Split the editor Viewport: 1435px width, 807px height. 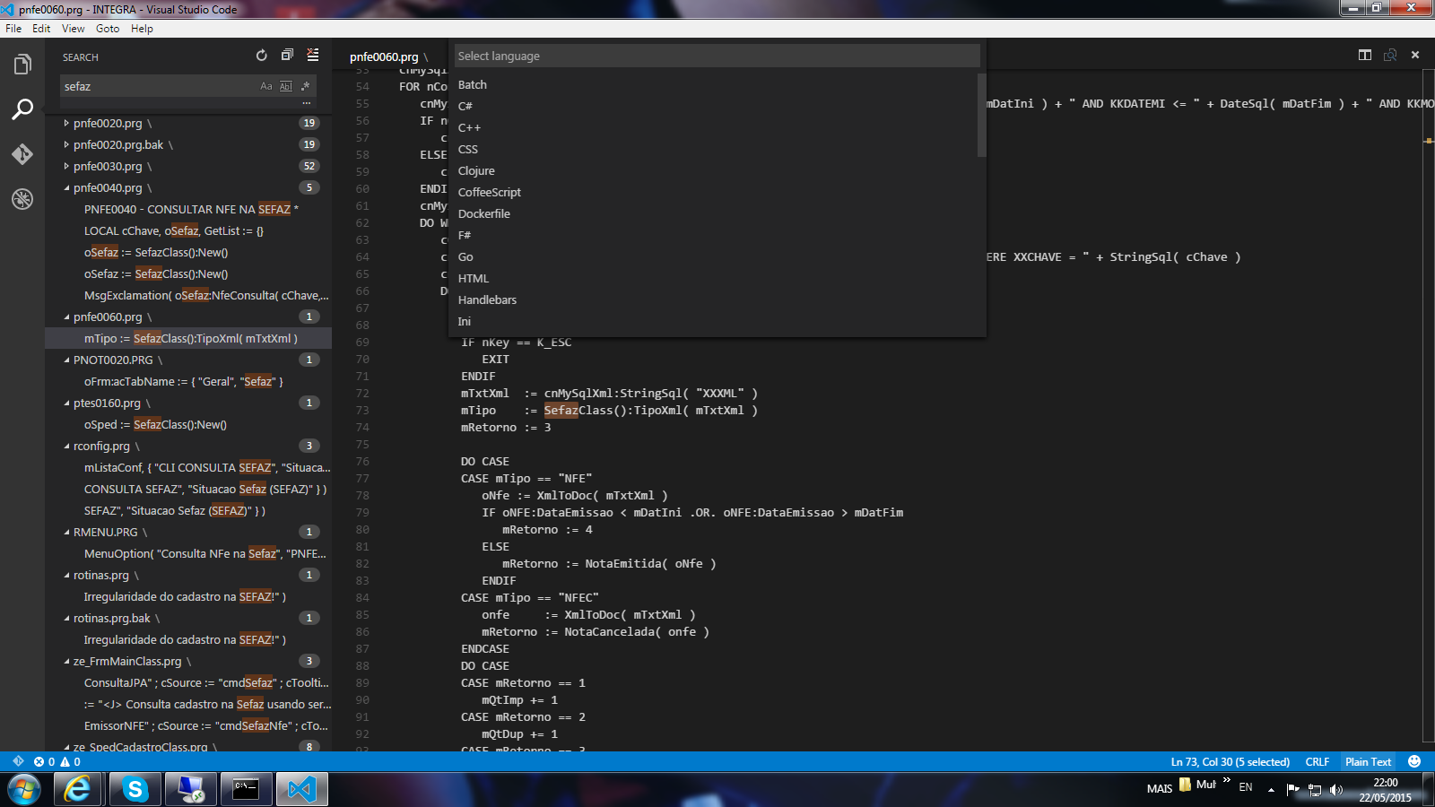point(1364,56)
